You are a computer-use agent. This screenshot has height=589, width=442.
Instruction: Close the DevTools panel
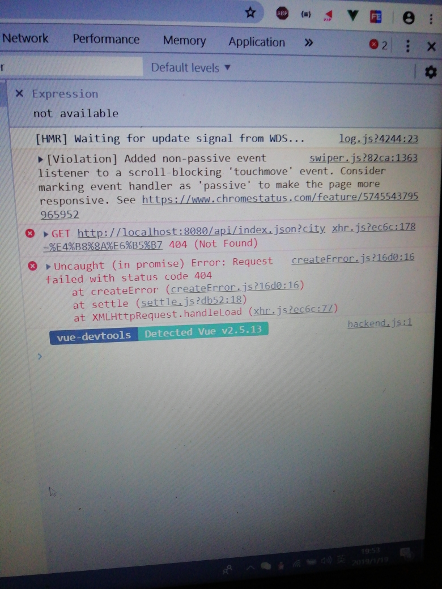point(431,46)
